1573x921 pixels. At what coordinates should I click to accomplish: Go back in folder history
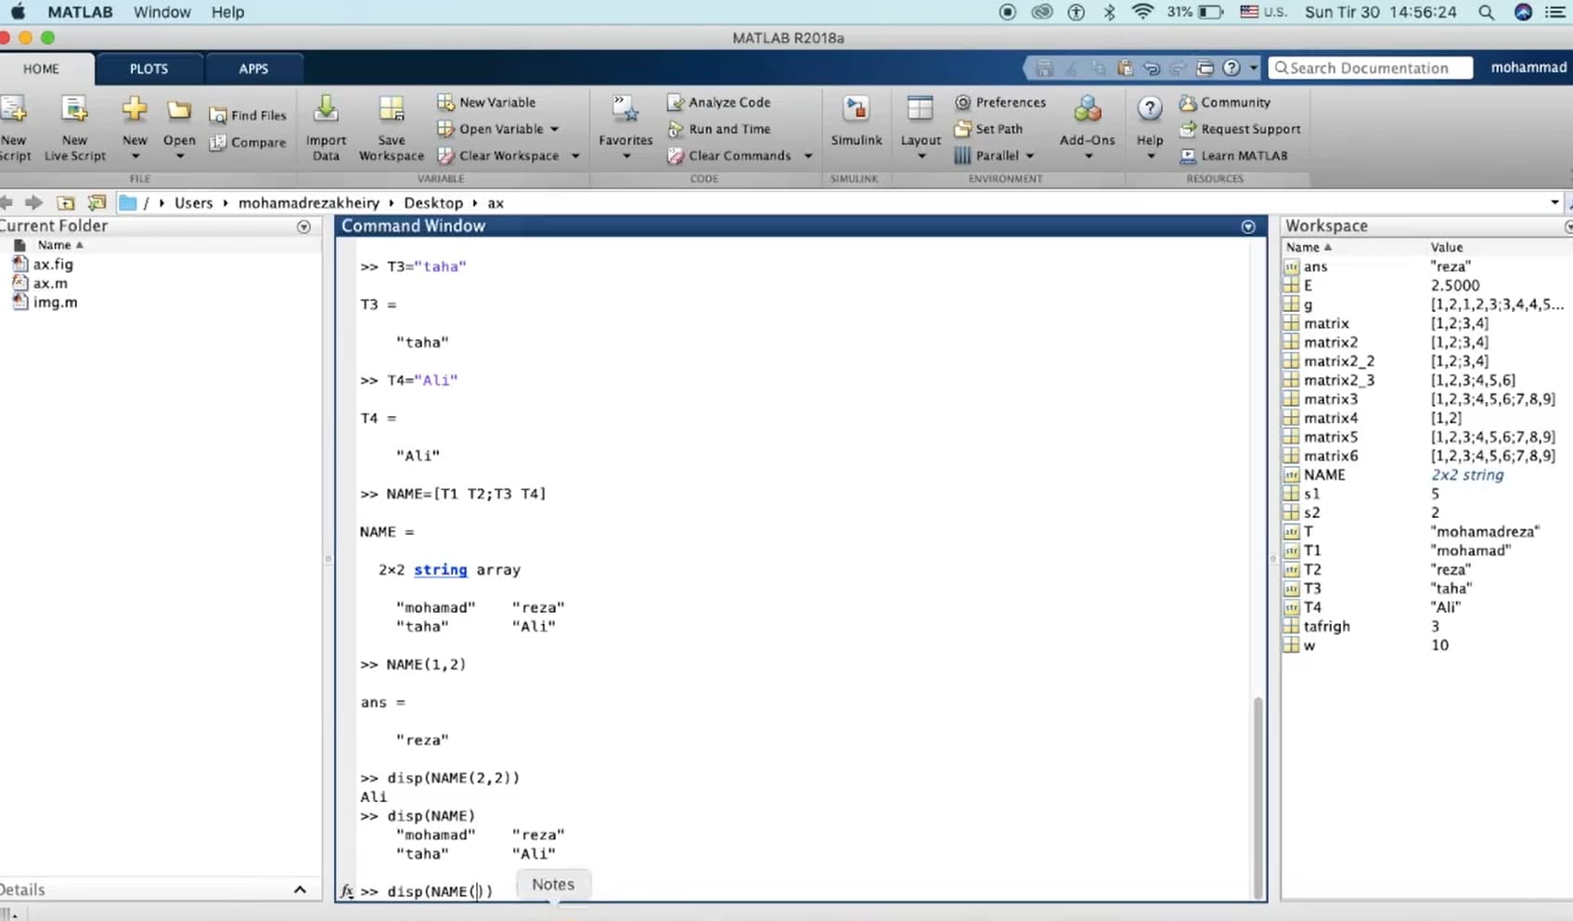[x=6, y=202]
